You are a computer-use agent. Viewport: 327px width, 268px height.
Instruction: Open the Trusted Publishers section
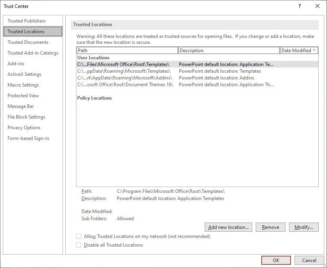[x=27, y=21]
